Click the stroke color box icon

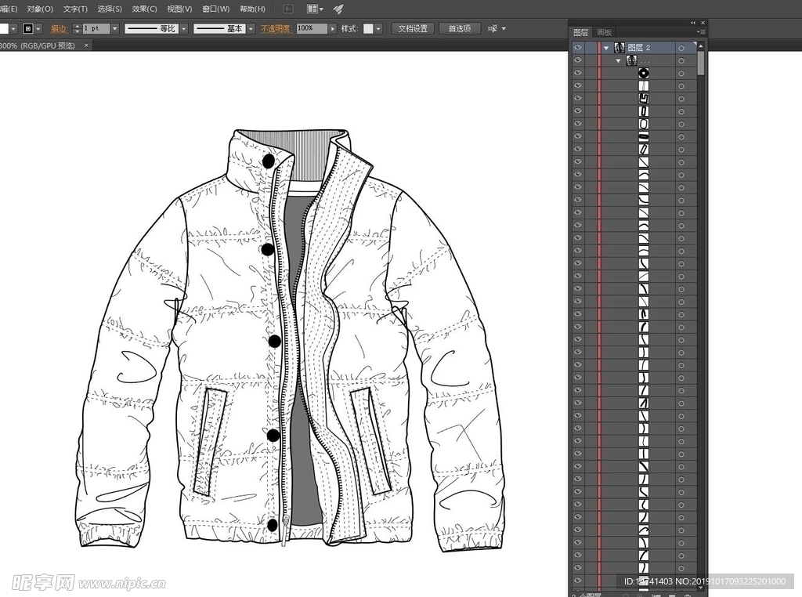pyautogui.click(x=28, y=28)
